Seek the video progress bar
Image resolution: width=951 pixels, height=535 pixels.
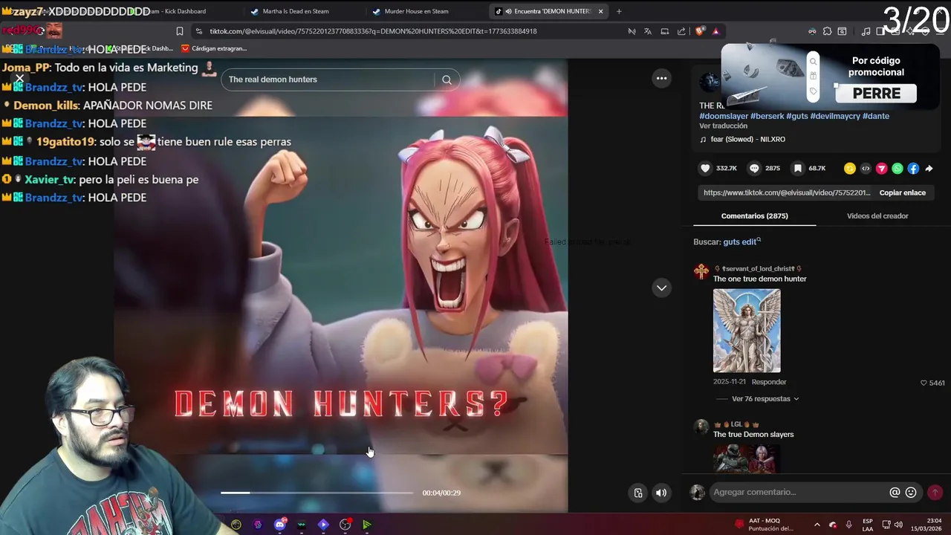pos(317,493)
